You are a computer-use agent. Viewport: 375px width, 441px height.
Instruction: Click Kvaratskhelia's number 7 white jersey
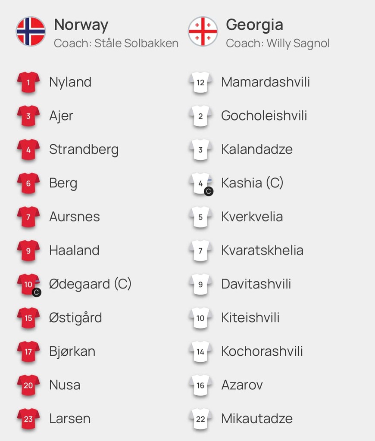click(x=201, y=250)
